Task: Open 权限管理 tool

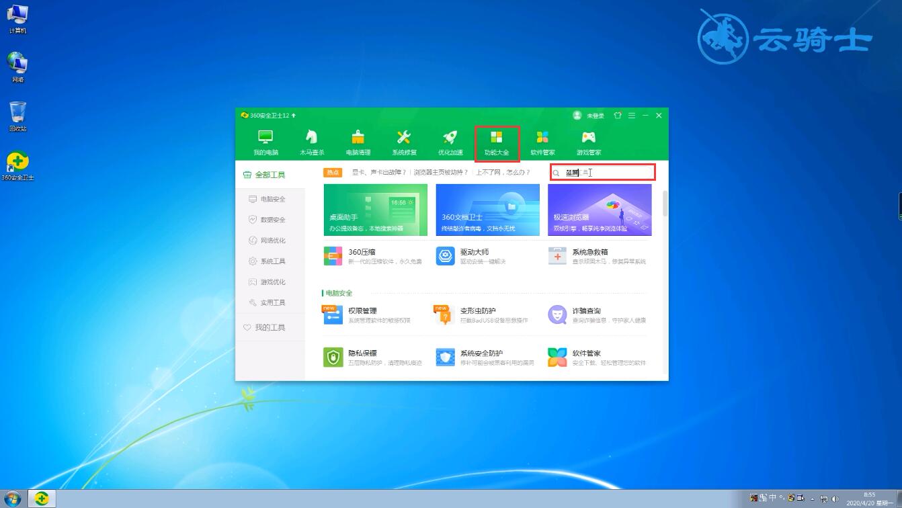Action: (366, 314)
